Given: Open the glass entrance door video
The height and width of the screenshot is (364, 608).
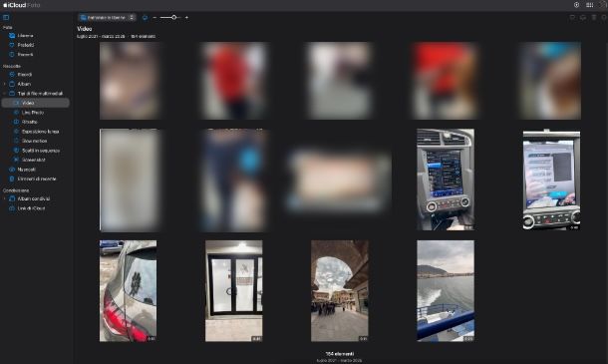Looking at the screenshot, I should point(234,291).
